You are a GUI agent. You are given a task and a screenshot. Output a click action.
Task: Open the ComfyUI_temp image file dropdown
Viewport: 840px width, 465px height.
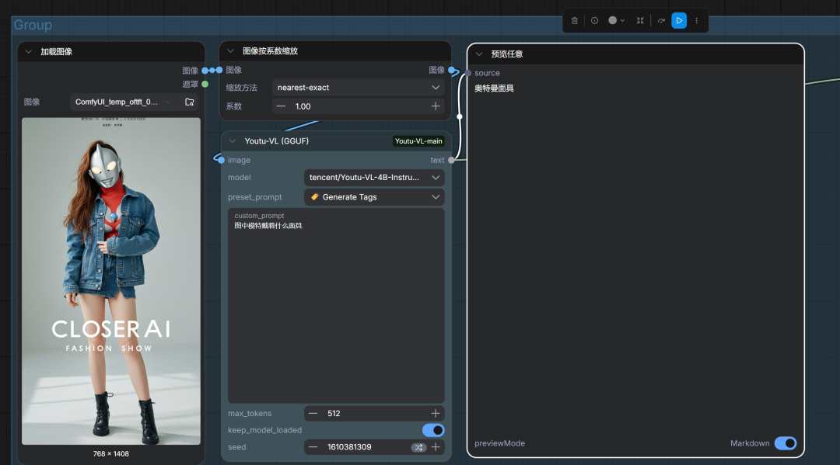click(124, 102)
